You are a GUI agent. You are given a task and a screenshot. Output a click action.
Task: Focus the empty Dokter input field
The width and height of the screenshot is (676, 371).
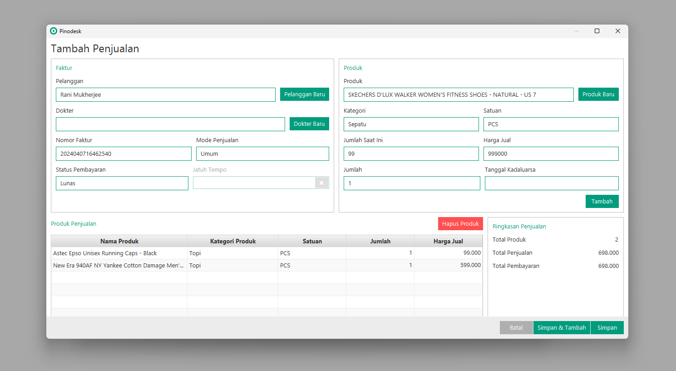(170, 124)
